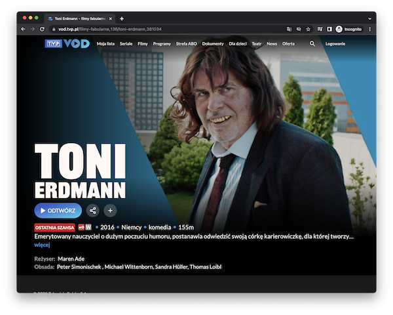Click actor Sandra Hüller

coord(171,267)
